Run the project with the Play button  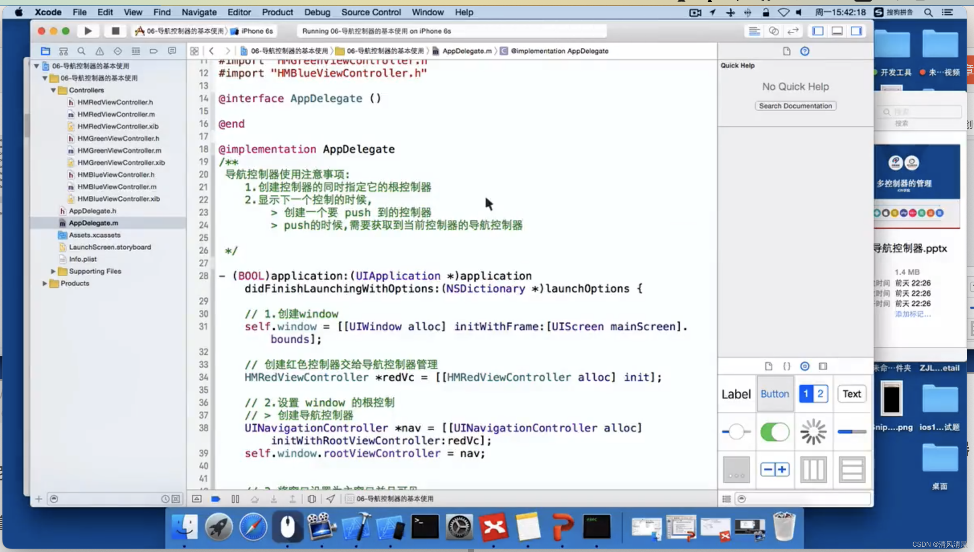point(88,31)
